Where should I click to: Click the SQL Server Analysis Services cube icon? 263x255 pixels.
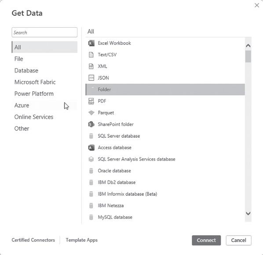pyautogui.click(x=91, y=159)
